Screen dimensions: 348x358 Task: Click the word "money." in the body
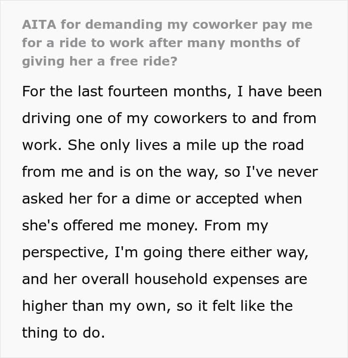172,226
